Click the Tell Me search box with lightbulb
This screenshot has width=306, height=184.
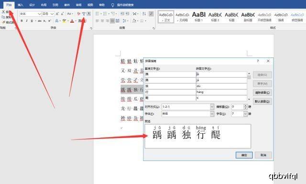122,5
